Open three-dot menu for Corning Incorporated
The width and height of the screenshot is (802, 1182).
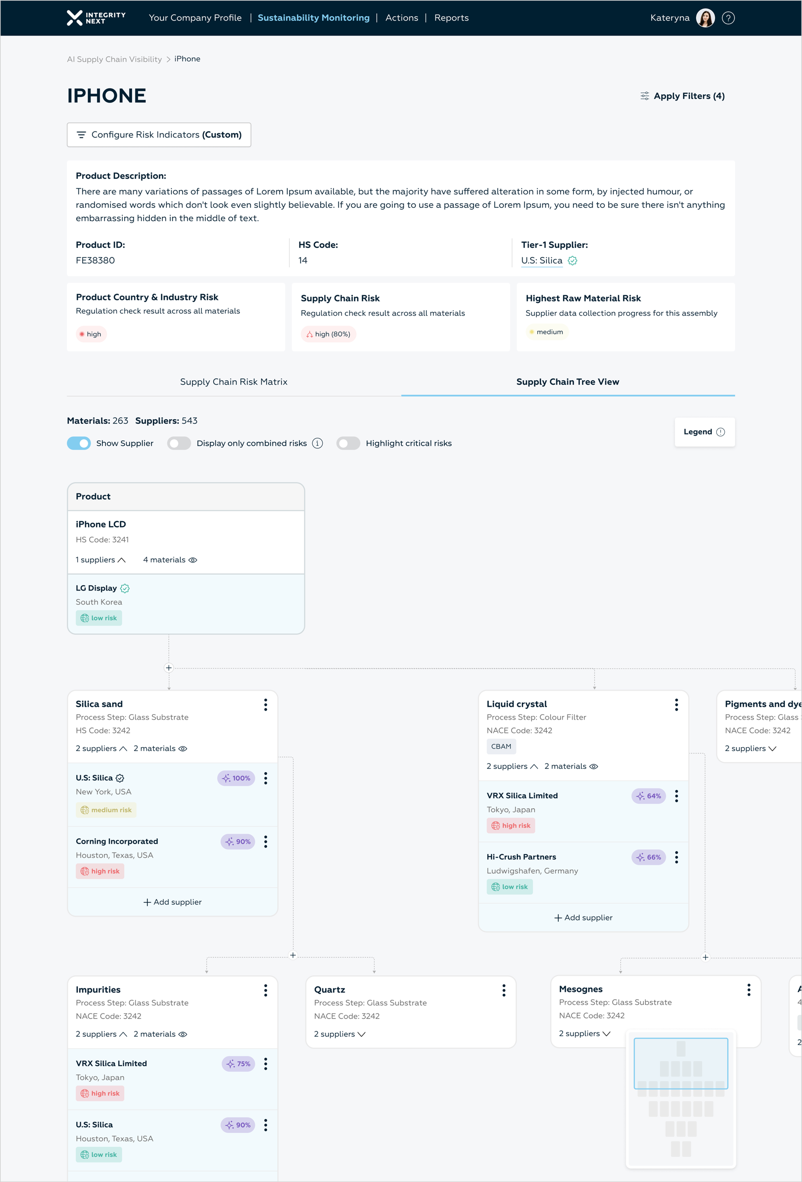[x=266, y=841]
